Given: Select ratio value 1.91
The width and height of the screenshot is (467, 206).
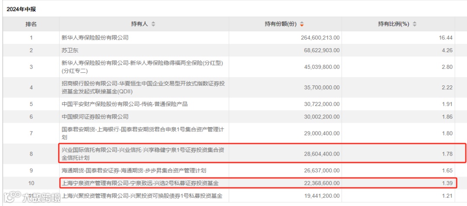Looking at the screenshot, I should pos(448,104).
